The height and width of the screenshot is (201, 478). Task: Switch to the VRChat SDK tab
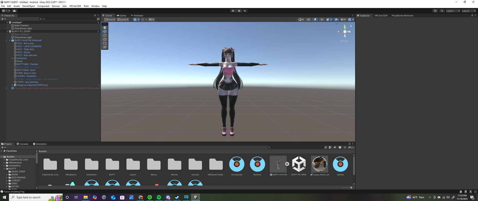[x=381, y=15]
